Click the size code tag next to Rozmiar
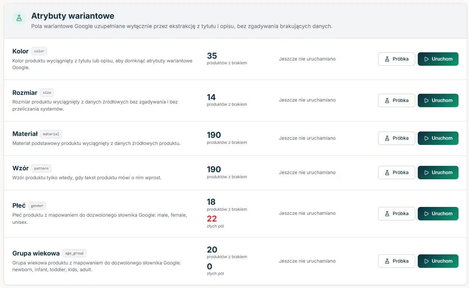Viewport: 469px width, 288px height. point(47,93)
